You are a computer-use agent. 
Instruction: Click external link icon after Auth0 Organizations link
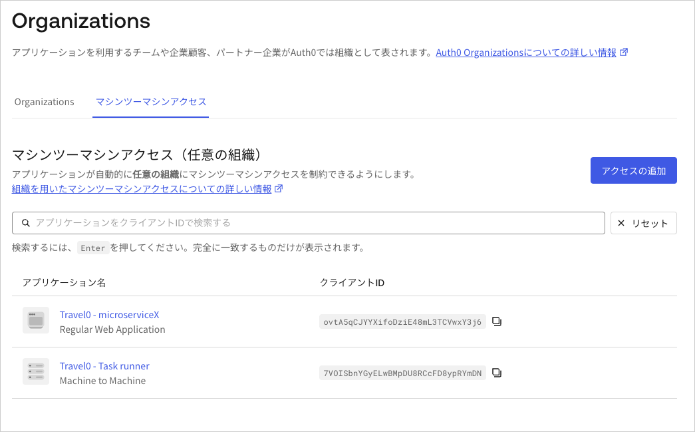[x=624, y=53]
